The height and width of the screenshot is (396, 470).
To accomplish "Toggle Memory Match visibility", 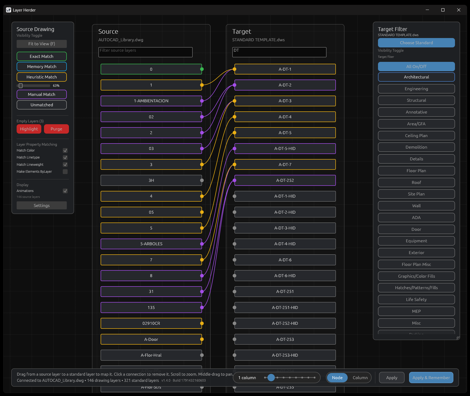I will pos(42,66).
